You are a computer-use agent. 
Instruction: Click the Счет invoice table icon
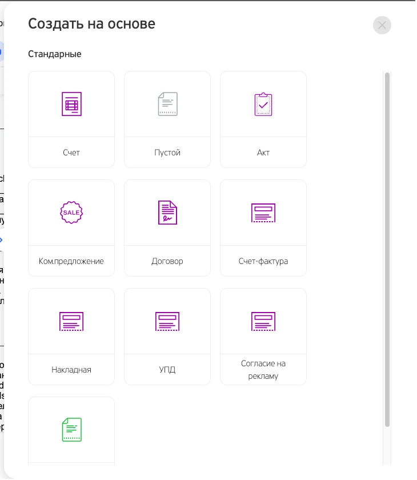71,104
